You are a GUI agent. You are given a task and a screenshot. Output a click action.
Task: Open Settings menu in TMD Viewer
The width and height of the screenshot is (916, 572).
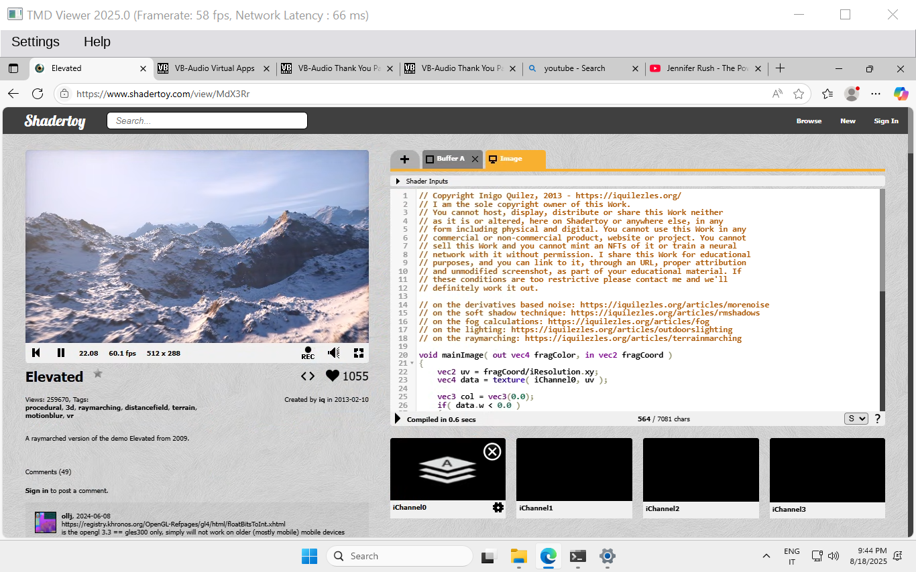36,42
